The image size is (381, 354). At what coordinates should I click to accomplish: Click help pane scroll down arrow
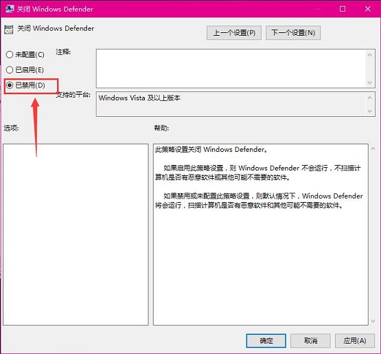click(x=373, y=321)
